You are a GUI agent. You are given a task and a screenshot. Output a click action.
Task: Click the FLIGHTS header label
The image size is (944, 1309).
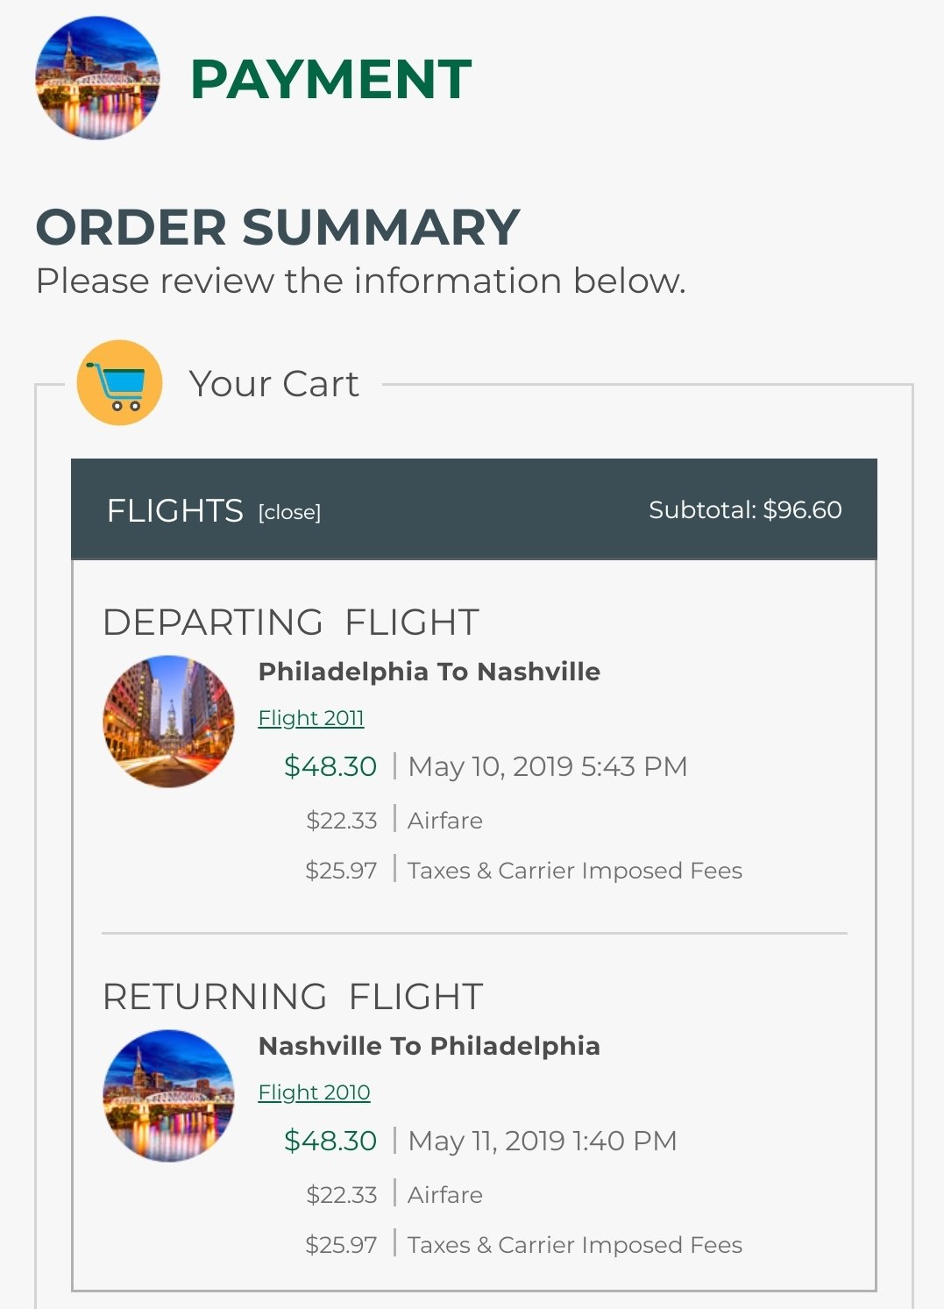[x=174, y=510]
